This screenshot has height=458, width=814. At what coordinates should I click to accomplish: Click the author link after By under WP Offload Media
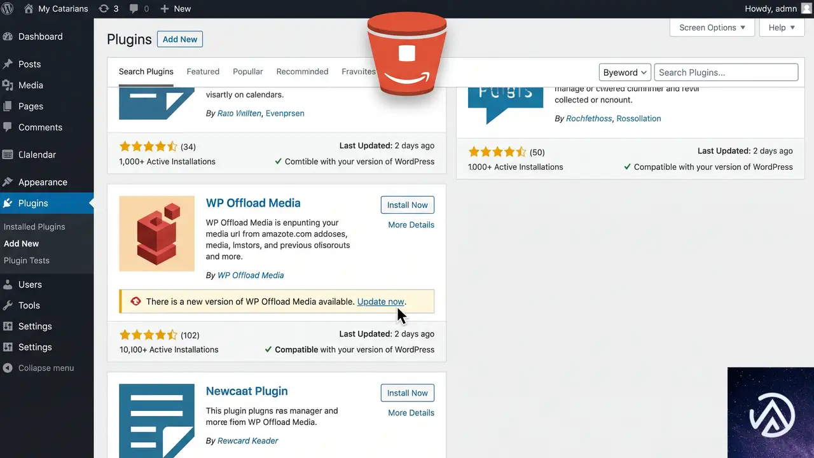251,275
